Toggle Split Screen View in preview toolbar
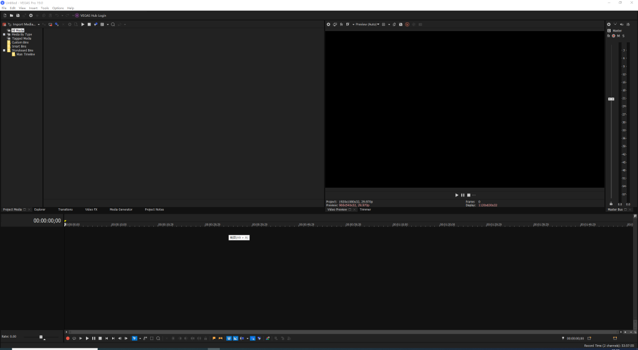 348,24
